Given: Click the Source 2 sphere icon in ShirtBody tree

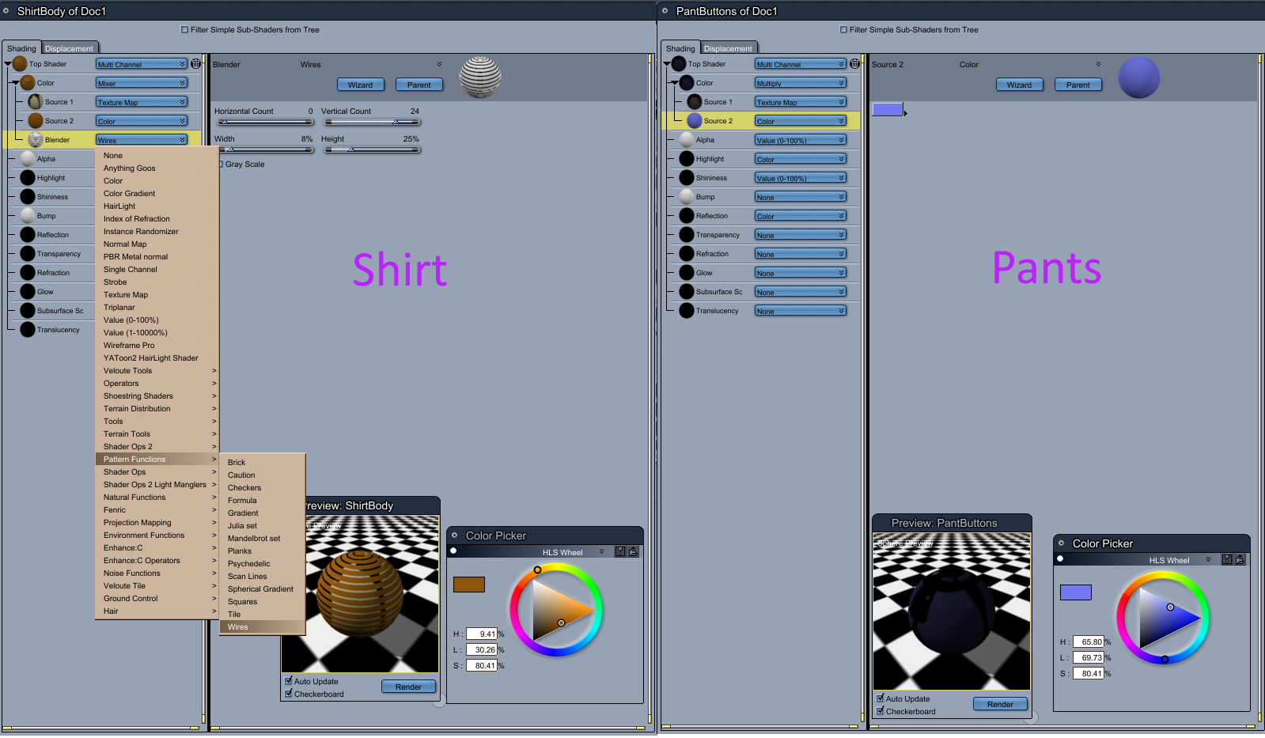Looking at the screenshot, I should 36,120.
